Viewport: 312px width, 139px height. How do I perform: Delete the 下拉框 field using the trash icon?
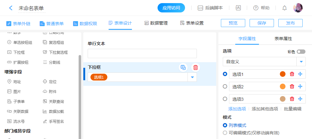coord(196,67)
